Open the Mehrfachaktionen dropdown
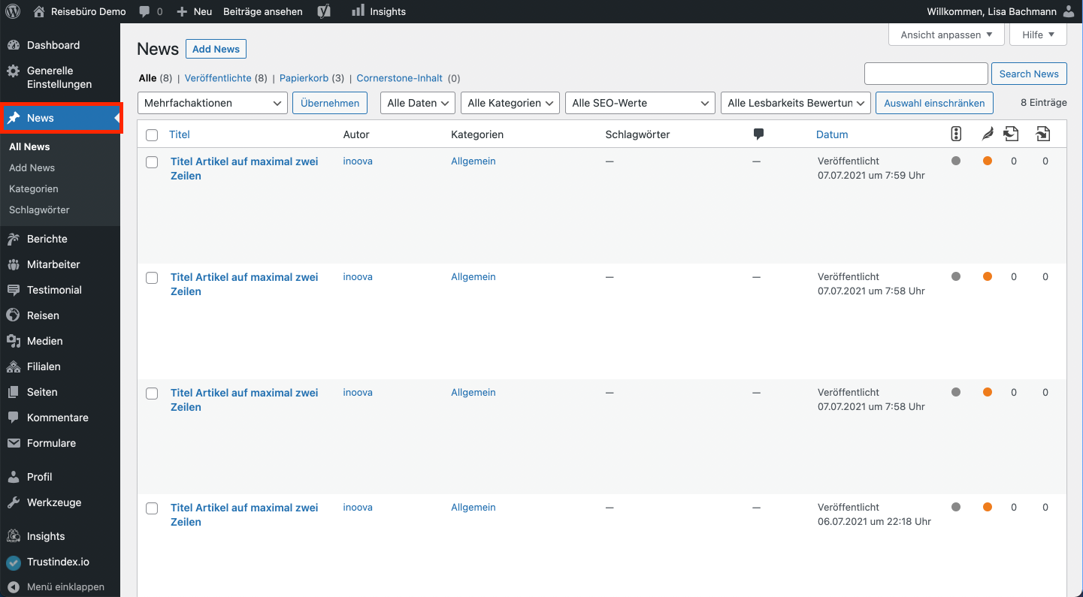The image size is (1083, 597). [x=213, y=103]
